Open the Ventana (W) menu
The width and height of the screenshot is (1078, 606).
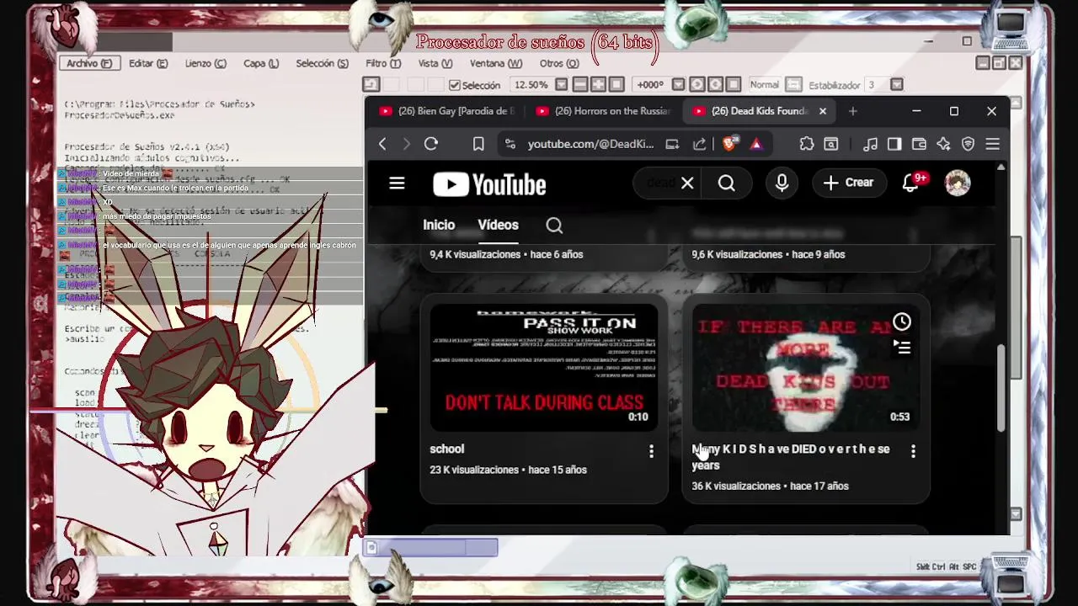496,63
